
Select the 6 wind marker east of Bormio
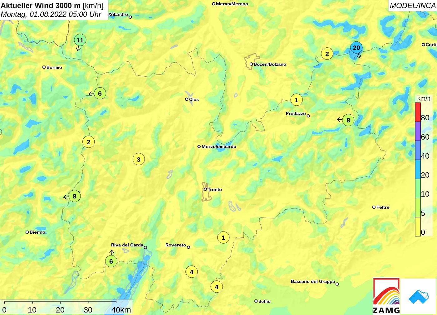pyautogui.click(x=100, y=93)
